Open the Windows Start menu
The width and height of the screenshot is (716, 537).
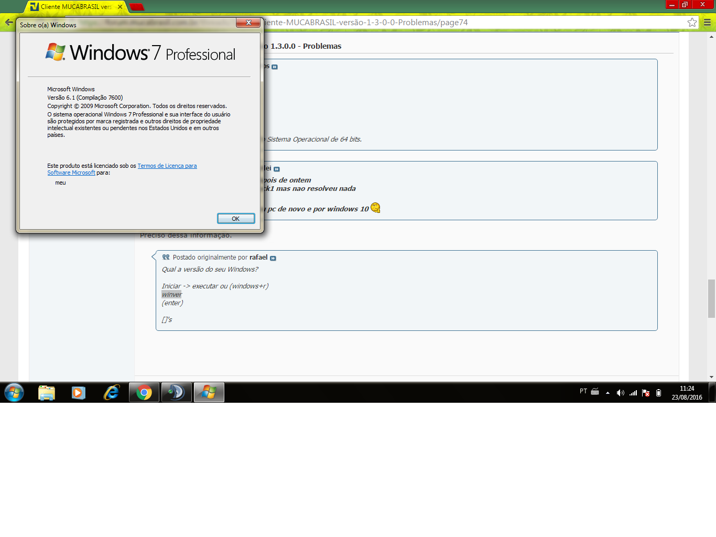[x=14, y=392]
